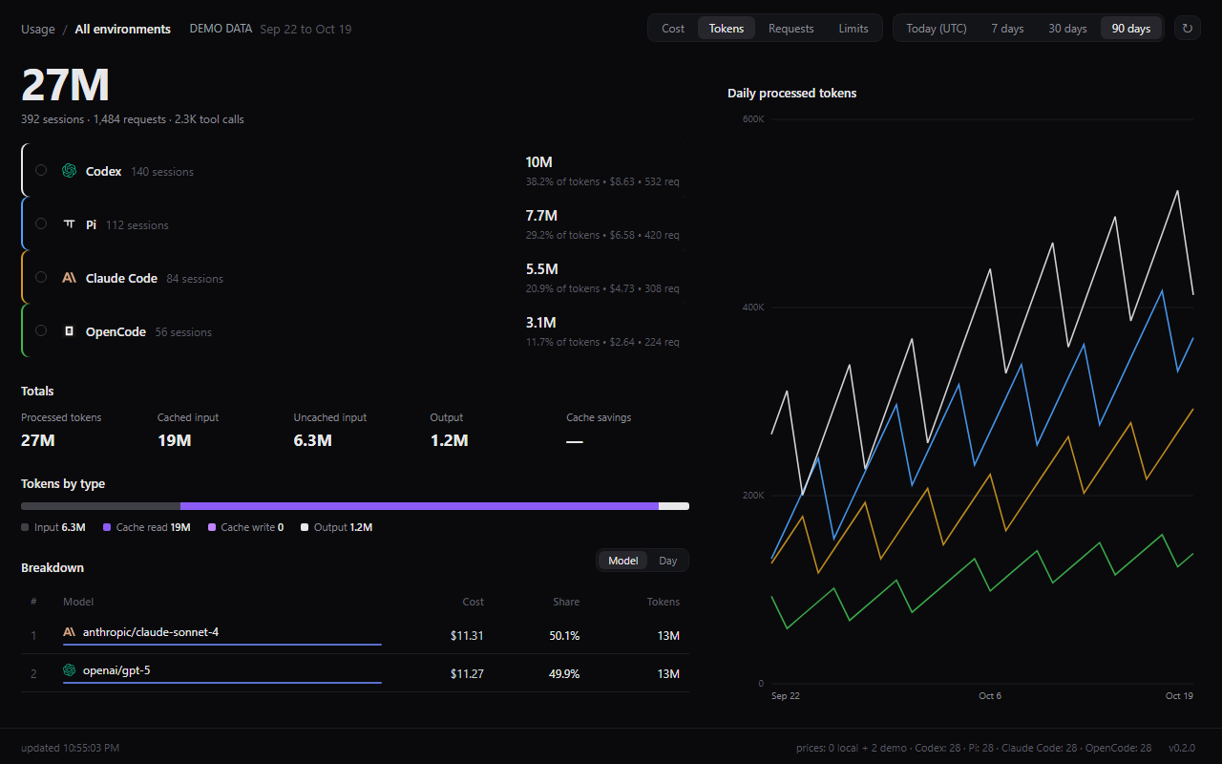Click the Cache write legend swatch
The image size is (1222, 764).
[212, 527]
